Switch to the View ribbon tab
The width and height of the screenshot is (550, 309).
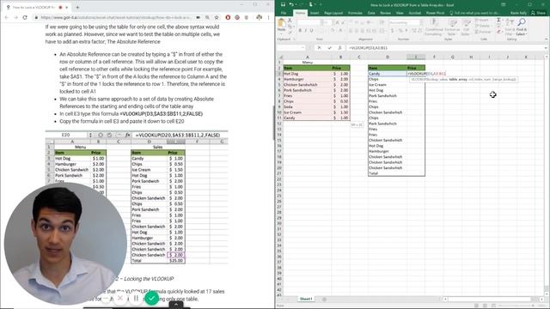[x=400, y=13]
